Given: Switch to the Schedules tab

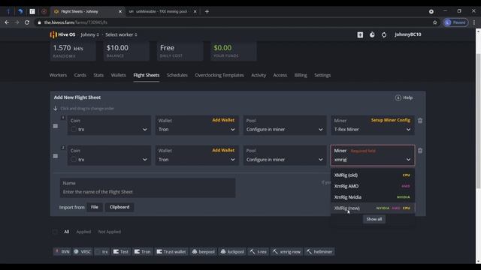Looking at the screenshot, I should (177, 75).
